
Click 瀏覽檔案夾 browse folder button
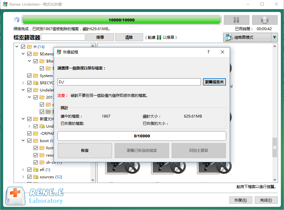point(214,82)
